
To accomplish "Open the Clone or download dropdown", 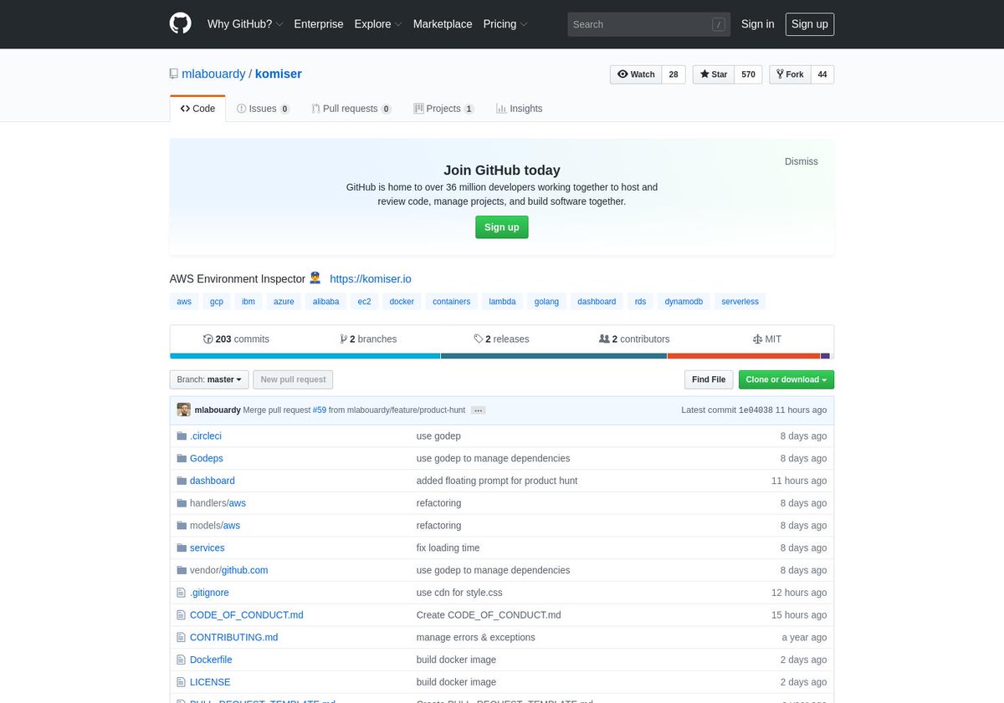I will (786, 380).
